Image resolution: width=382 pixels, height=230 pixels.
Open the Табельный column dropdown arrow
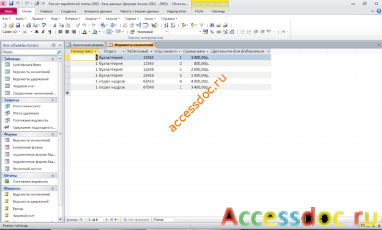point(151,51)
